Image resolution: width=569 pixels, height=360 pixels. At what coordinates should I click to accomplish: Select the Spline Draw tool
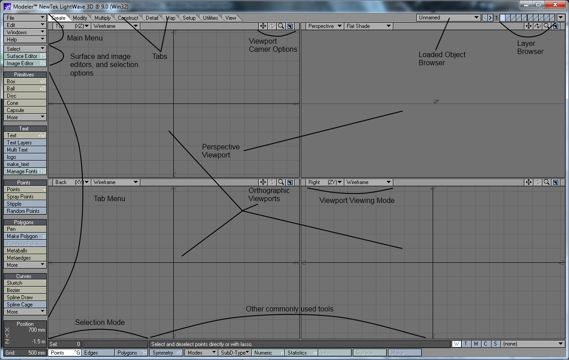click(25, 297)
